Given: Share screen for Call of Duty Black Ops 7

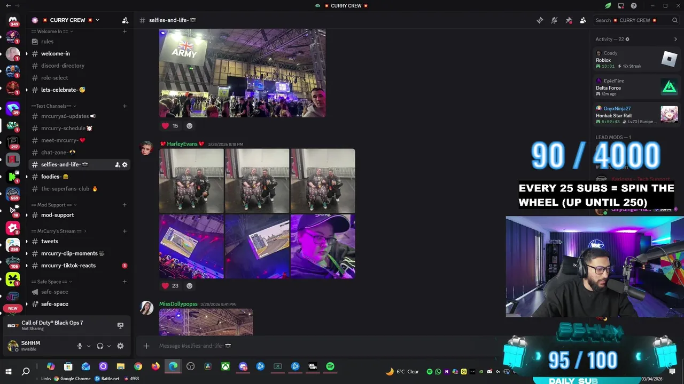Looking at the screenshot, I should pyautogui.click(x=120, y=325).
